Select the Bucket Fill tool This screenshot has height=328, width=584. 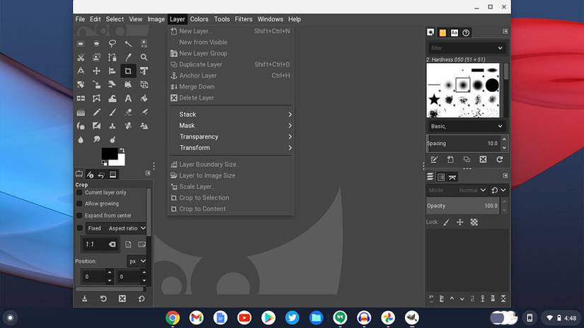[x=144, y=98]
